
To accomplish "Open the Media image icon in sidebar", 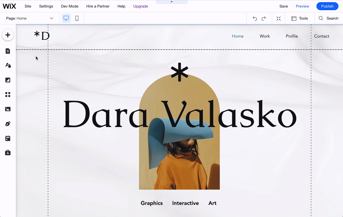I will [x=8, y=109].
